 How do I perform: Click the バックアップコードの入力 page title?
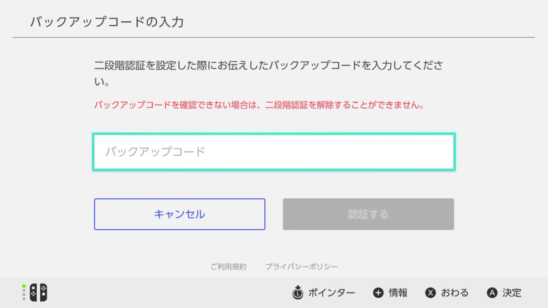(107, 22)
